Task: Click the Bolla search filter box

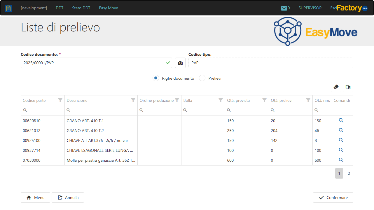Action: pos(203,110)
